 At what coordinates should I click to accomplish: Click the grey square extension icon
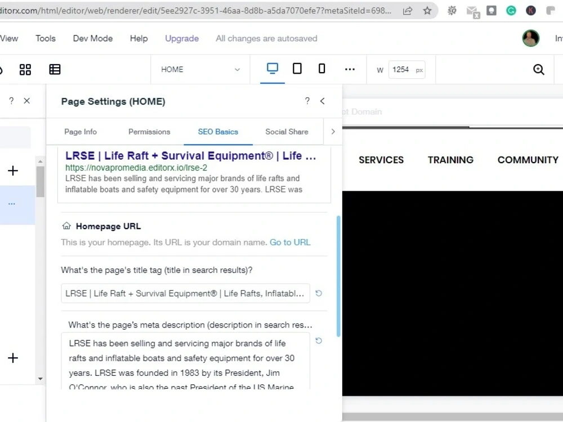pyautogui.click(x=491, y=11)
